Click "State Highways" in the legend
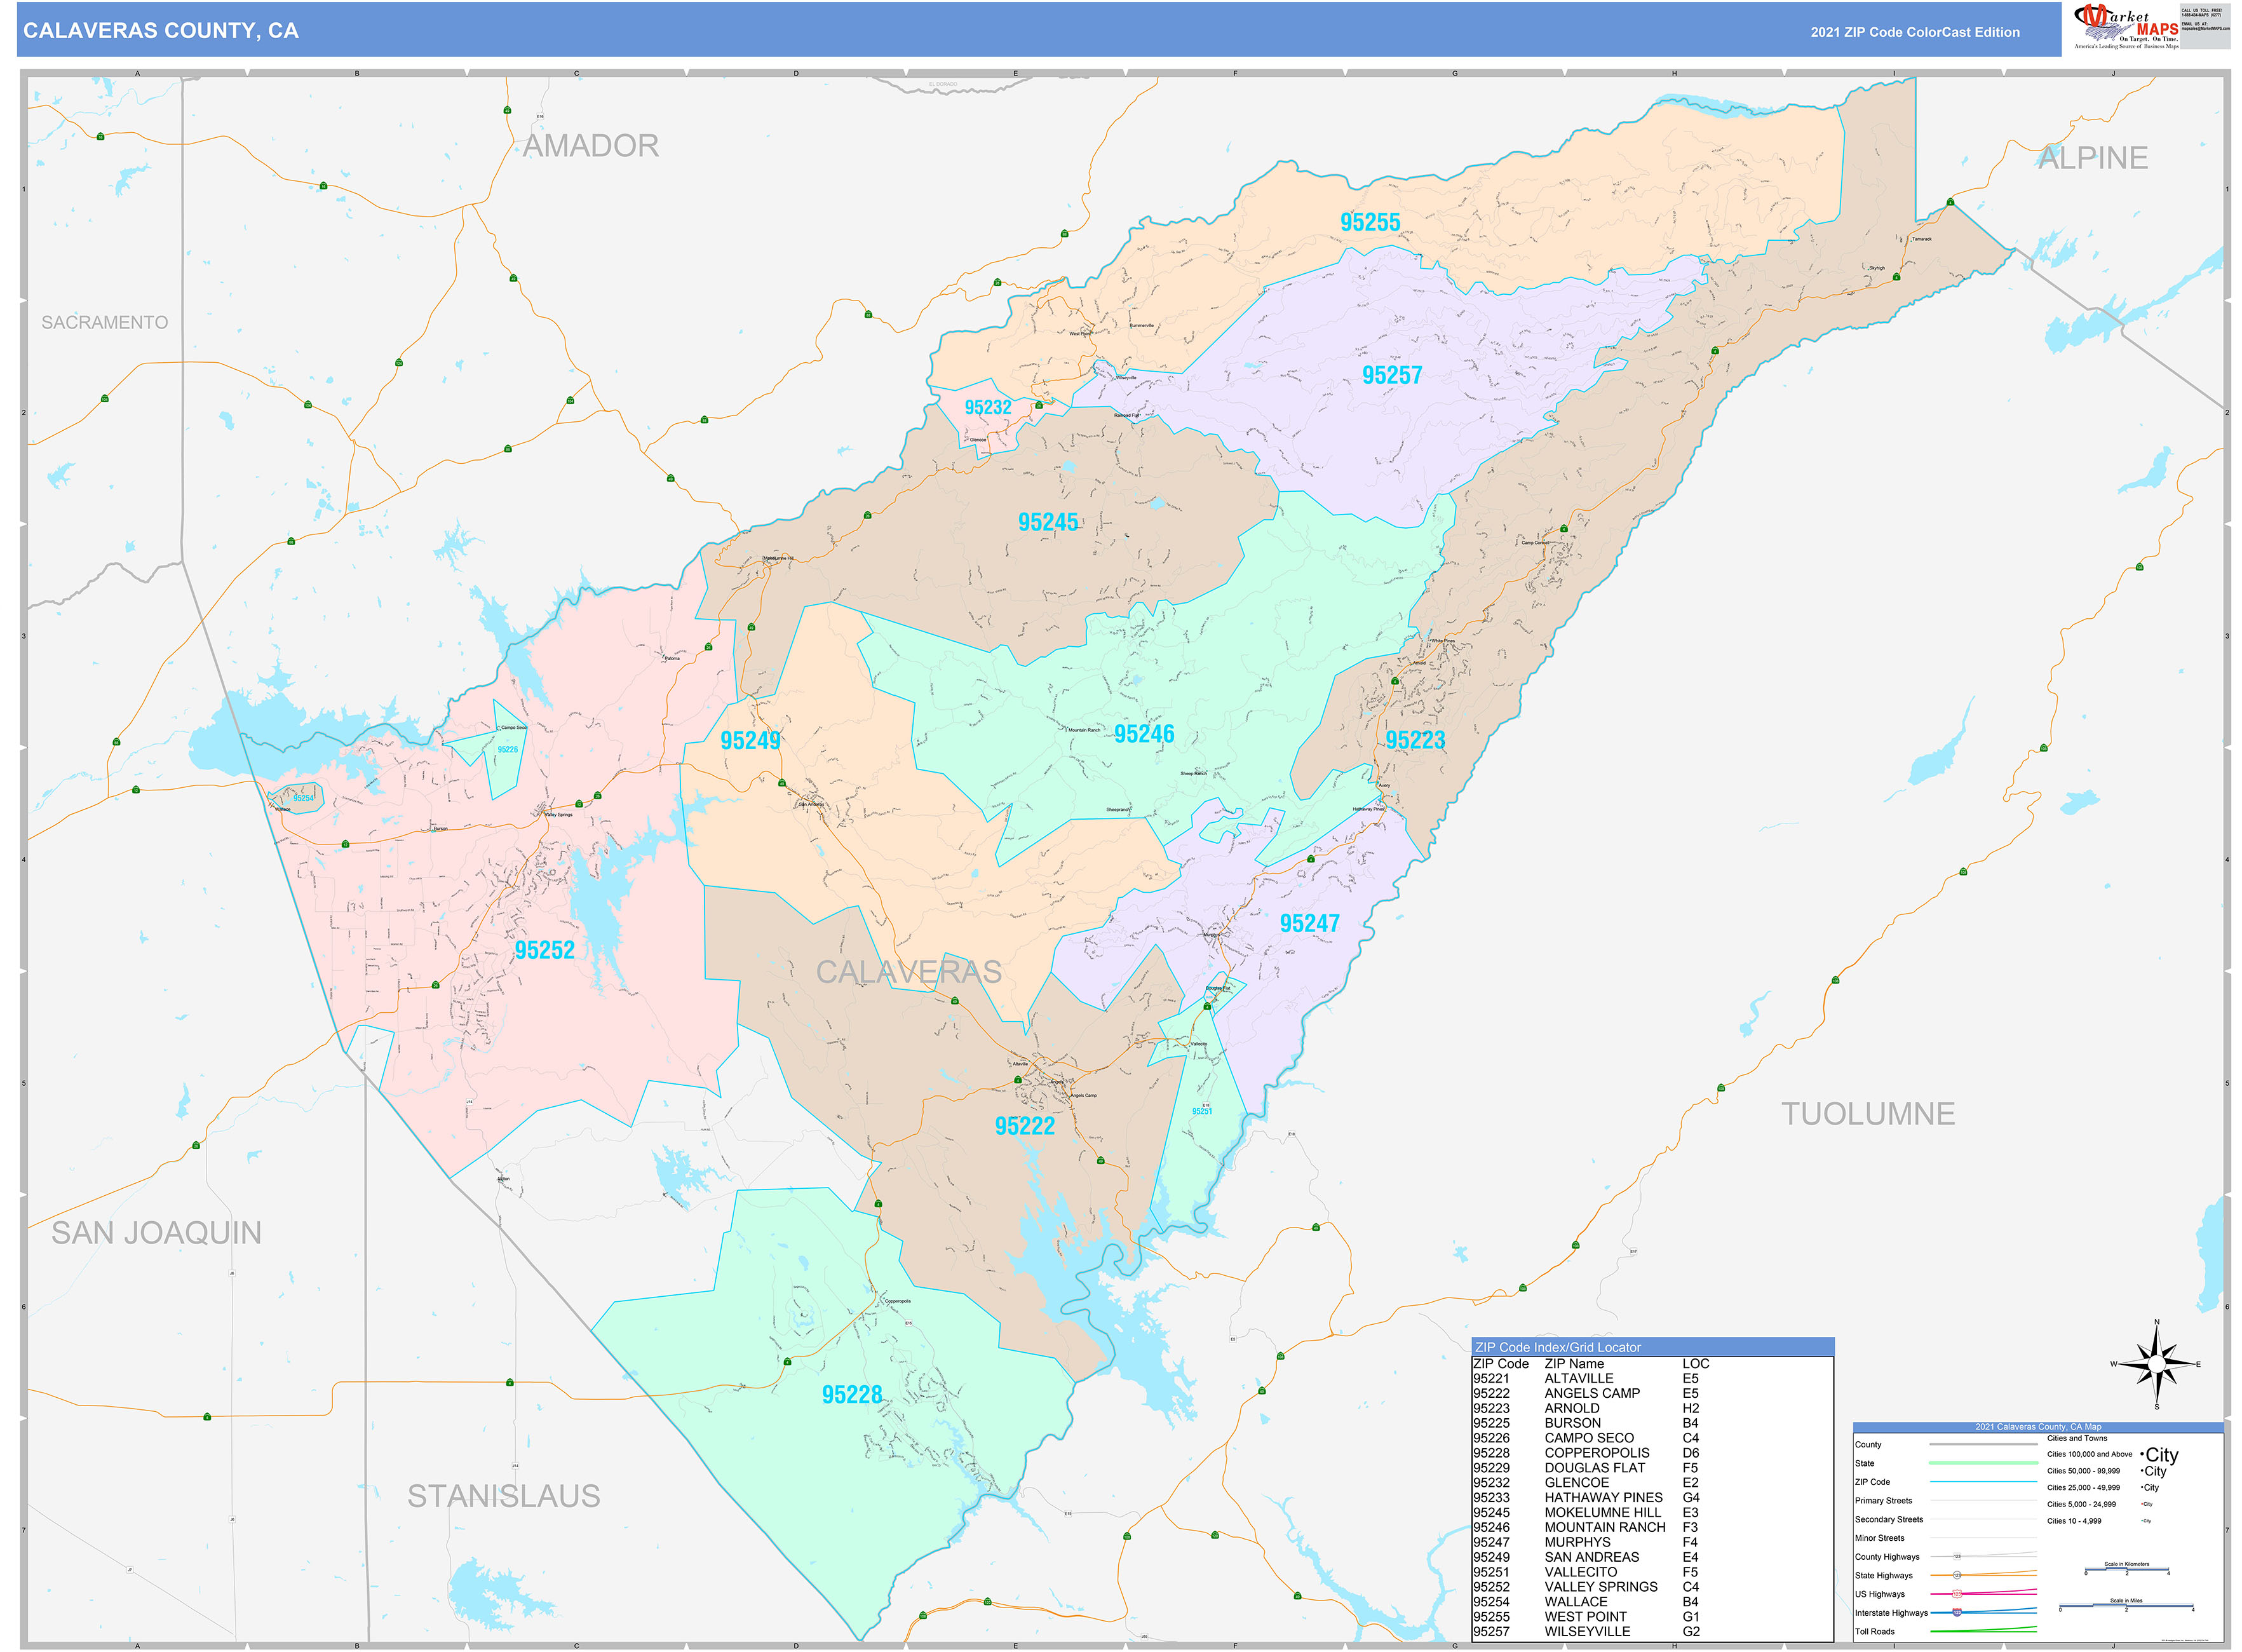Viewport: 2242px width, 1652px height. (1884, 1576)
